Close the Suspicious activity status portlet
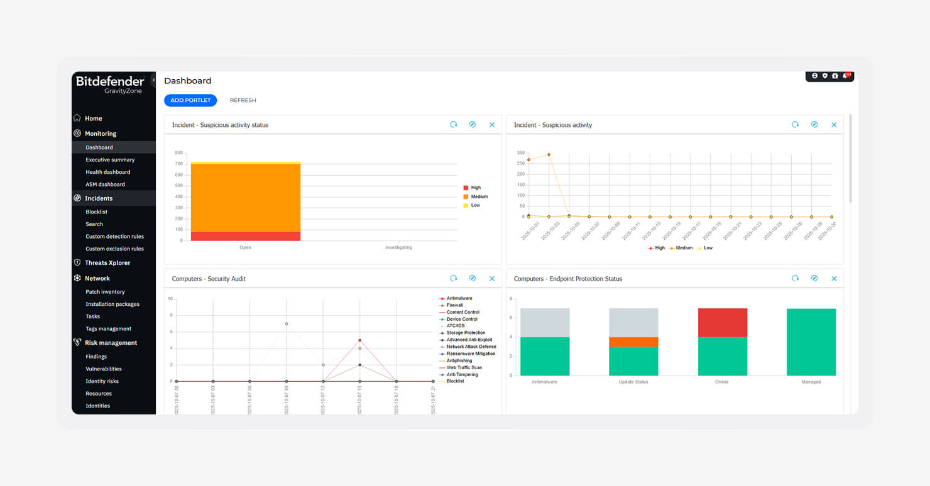The width and height of the screenshot is (930, 486). point(492,125)
